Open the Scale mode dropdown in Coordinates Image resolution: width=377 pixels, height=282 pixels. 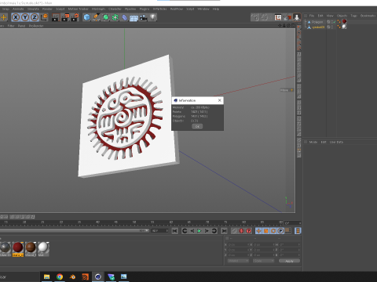coord(264,261)
